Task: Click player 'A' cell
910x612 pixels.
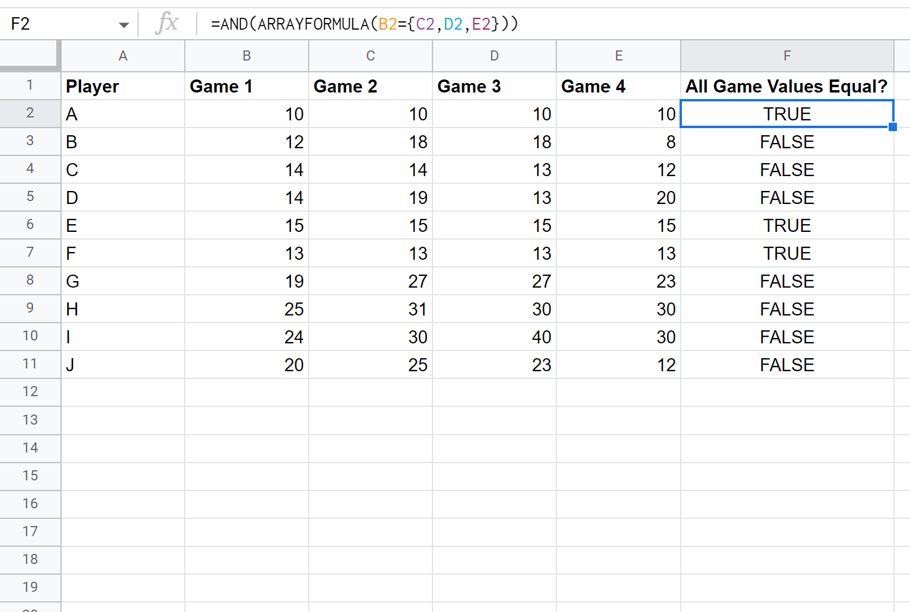Action: [123, 114]
